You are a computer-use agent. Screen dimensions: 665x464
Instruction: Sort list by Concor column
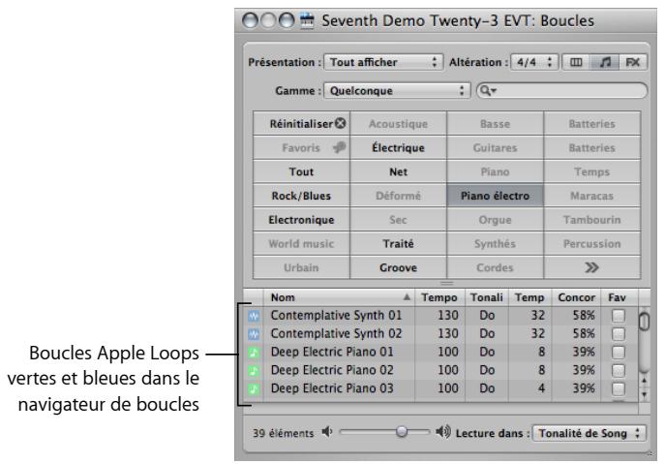click(576, 297)
